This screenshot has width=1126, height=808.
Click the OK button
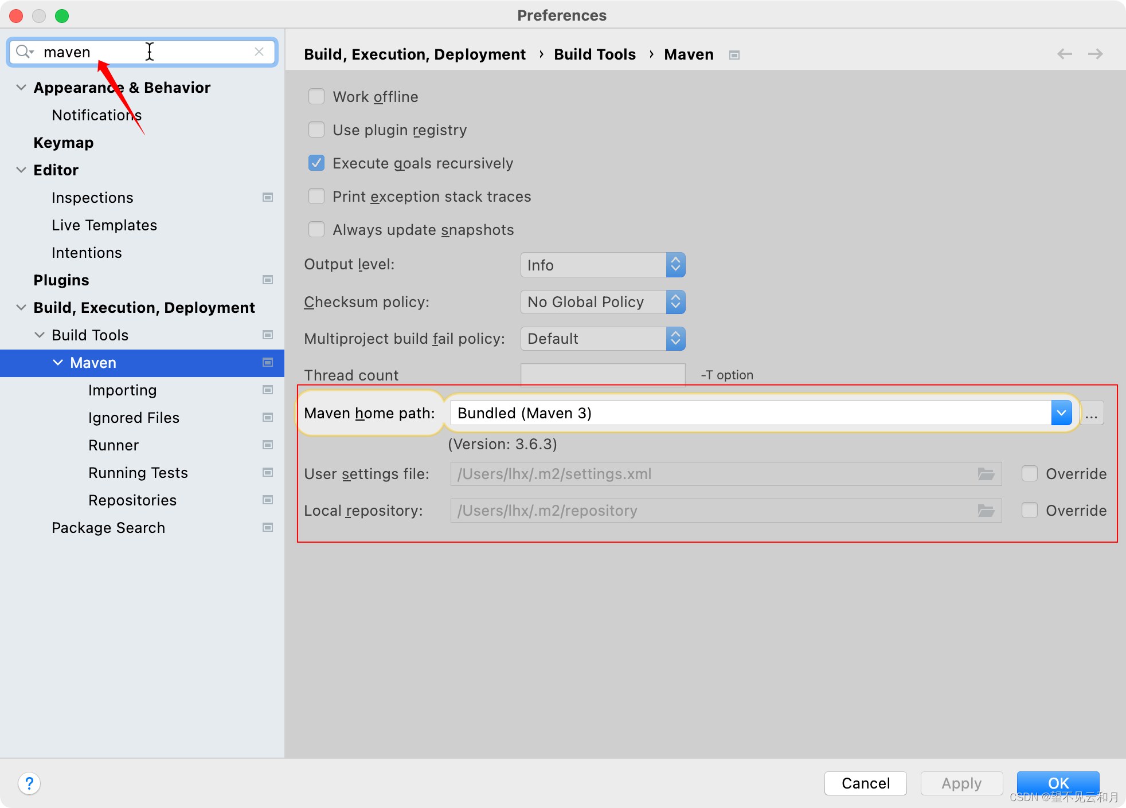point(1058,783)
